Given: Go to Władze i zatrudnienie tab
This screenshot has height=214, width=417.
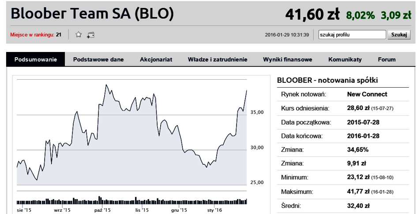Looking at the screenshot, I should [x=218, y=59].
